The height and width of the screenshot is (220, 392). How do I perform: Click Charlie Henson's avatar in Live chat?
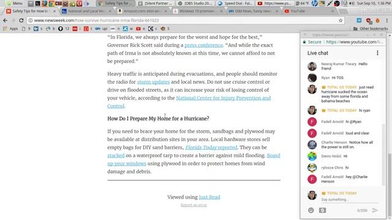tap(312, 145)
